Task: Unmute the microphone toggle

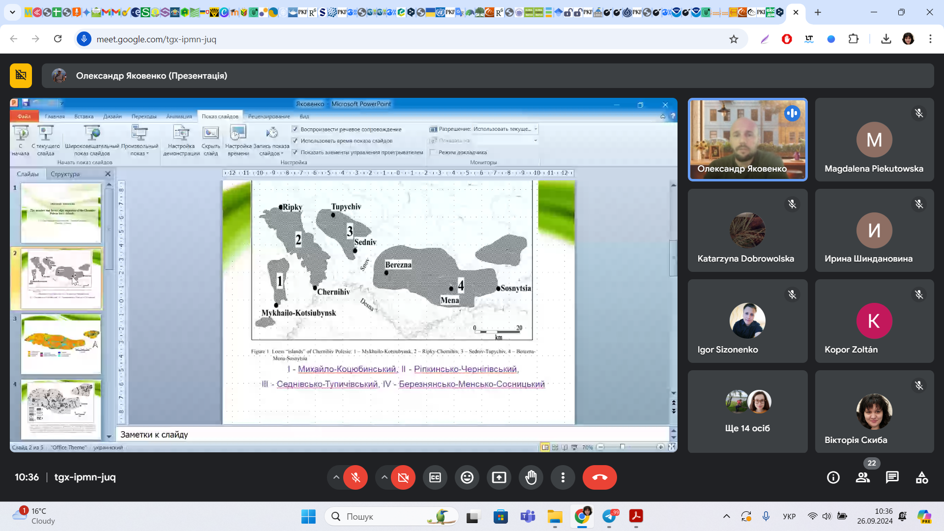Action: click(355, 477)
